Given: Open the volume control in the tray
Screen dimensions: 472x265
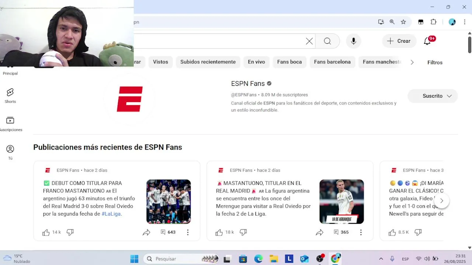Looking at the screenshot, I should click(427, 259).
